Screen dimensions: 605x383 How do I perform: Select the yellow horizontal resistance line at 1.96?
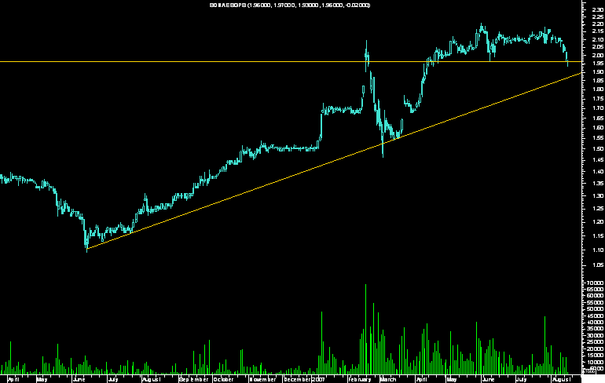(291, 61)
